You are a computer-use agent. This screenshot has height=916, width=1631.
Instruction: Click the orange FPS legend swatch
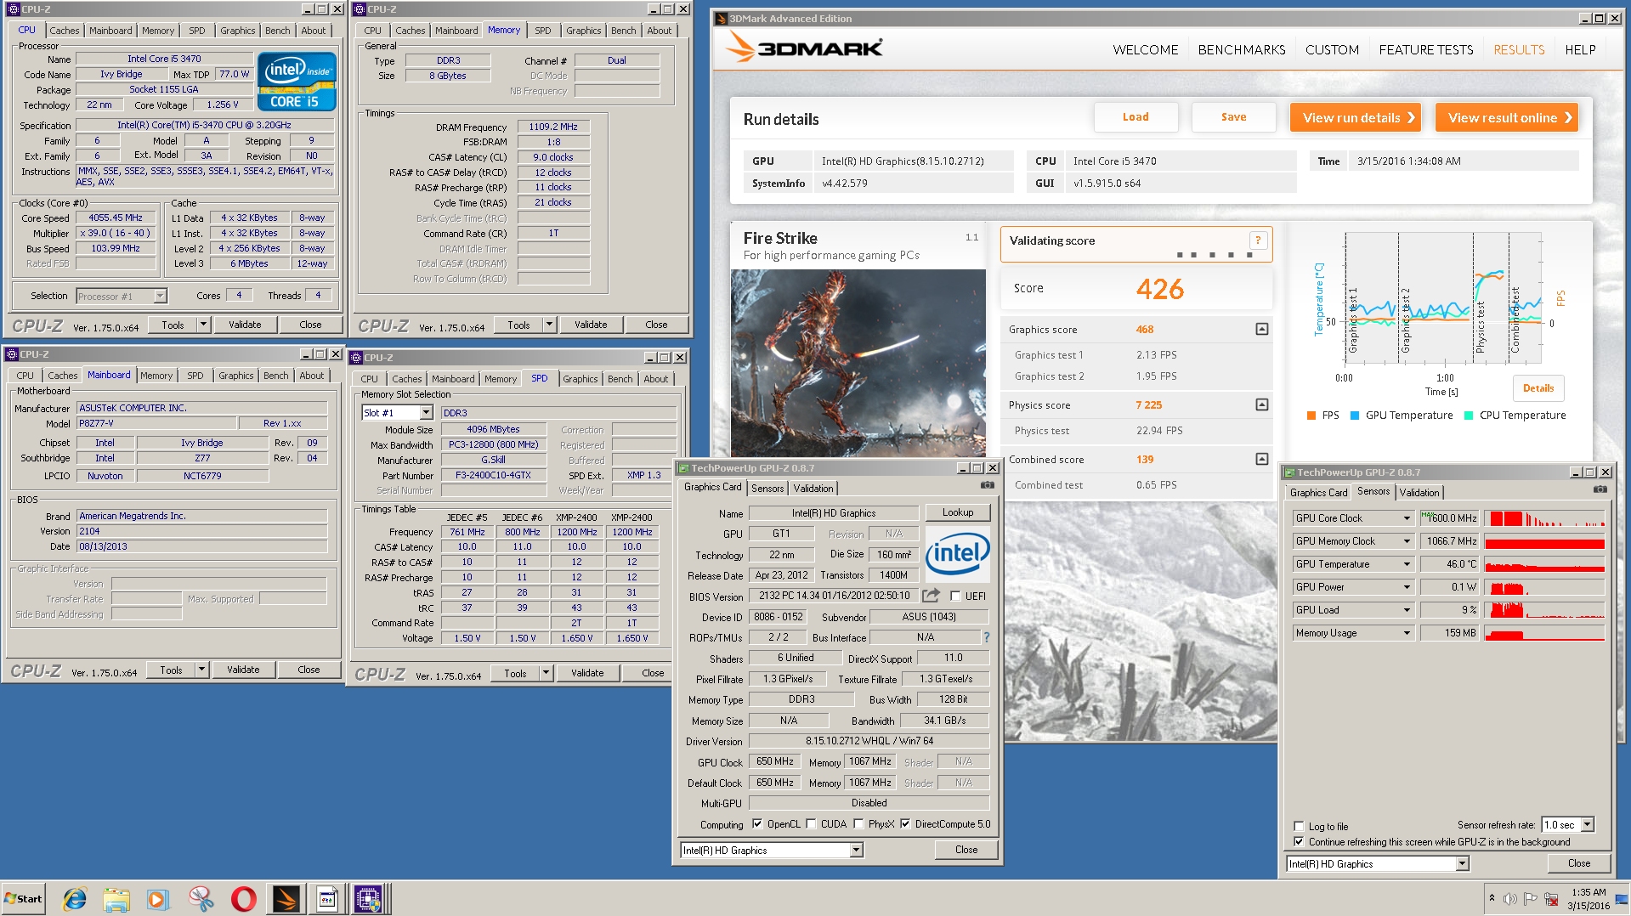1311,416
